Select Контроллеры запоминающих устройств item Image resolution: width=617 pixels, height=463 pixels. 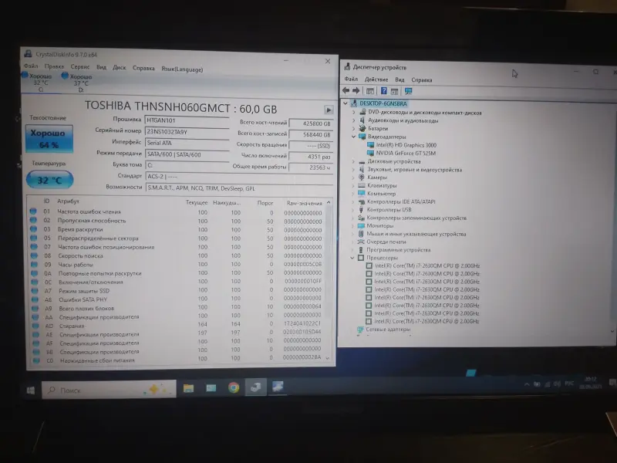tap(416, 218)
